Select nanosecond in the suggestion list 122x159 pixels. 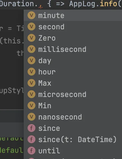pyautogui.click(x=73, y=117)
